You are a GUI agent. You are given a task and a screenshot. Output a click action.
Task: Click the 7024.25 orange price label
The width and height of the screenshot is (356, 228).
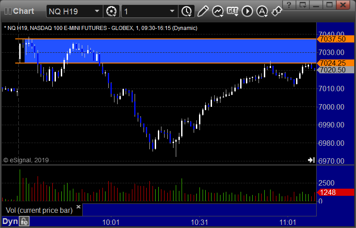coord(336,63)
